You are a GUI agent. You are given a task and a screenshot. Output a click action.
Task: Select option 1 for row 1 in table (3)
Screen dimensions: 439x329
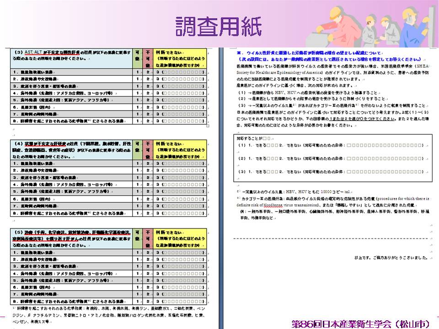click(x=136, y=72)
